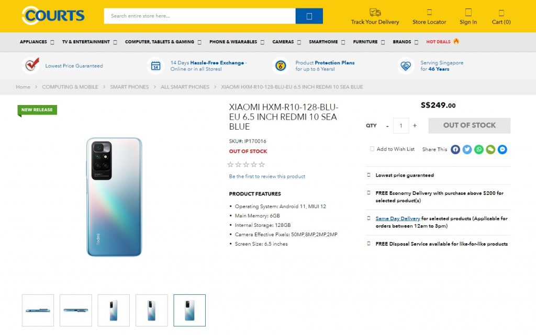Image resolution: width=536 pixels, height=335 pixels.
Task: Click the search magnifier button
Action: pyautogui.click(x=309, y=16)
